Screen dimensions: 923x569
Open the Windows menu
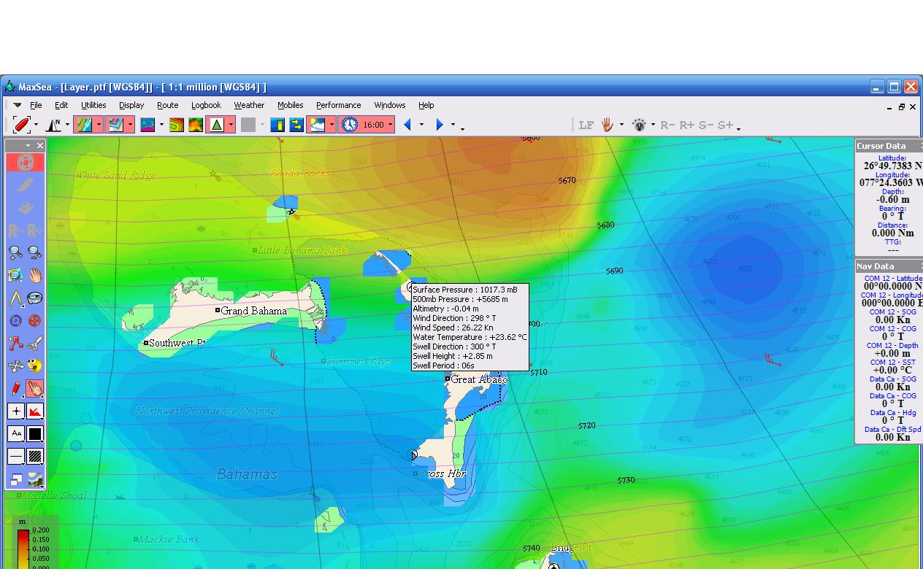click(389, 105)
